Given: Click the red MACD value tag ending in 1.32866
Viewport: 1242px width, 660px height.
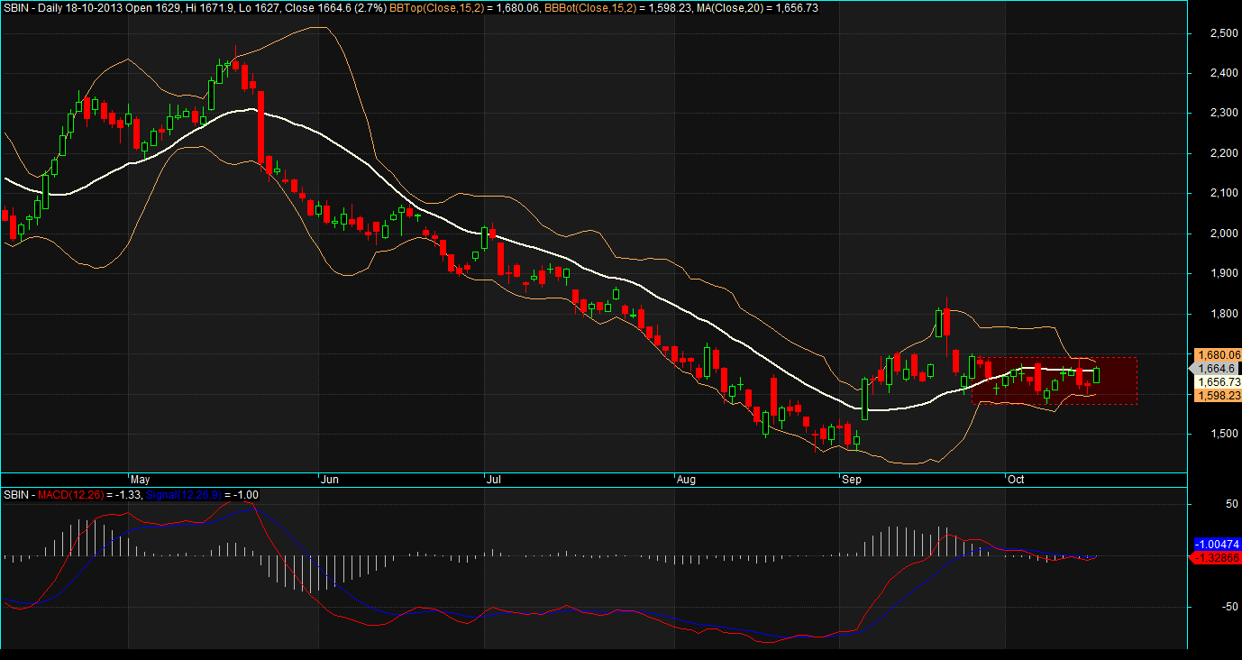Looking at the screenshot, I should [1217, 558].
